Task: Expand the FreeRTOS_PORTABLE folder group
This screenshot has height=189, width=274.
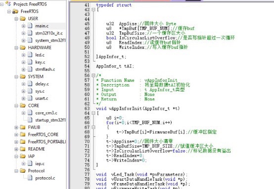Action: coord(16,142)
